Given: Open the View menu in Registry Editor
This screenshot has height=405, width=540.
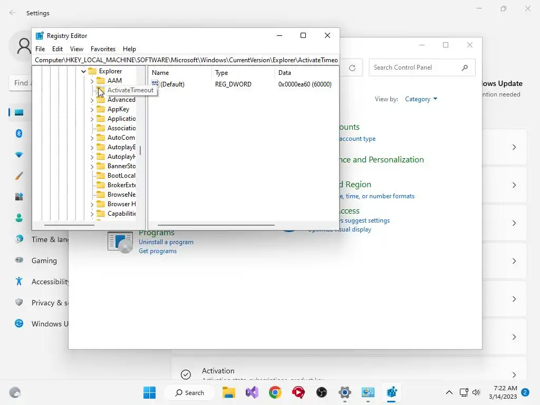Looking at the screenshot, I should tap(76, 49).
